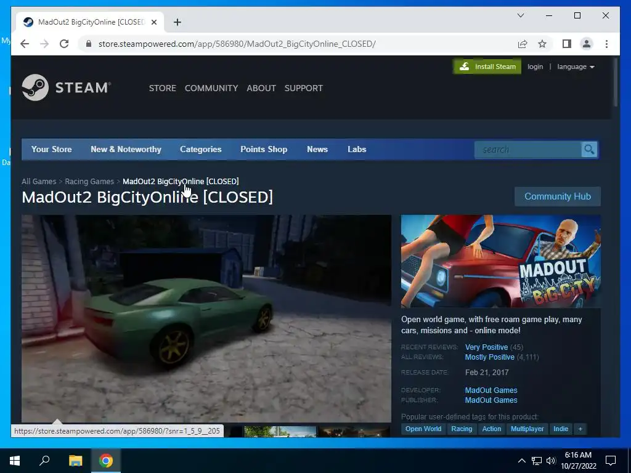Click the green car video preview
The height and width of the screenshot is (473, 631).
coord(206,318)
